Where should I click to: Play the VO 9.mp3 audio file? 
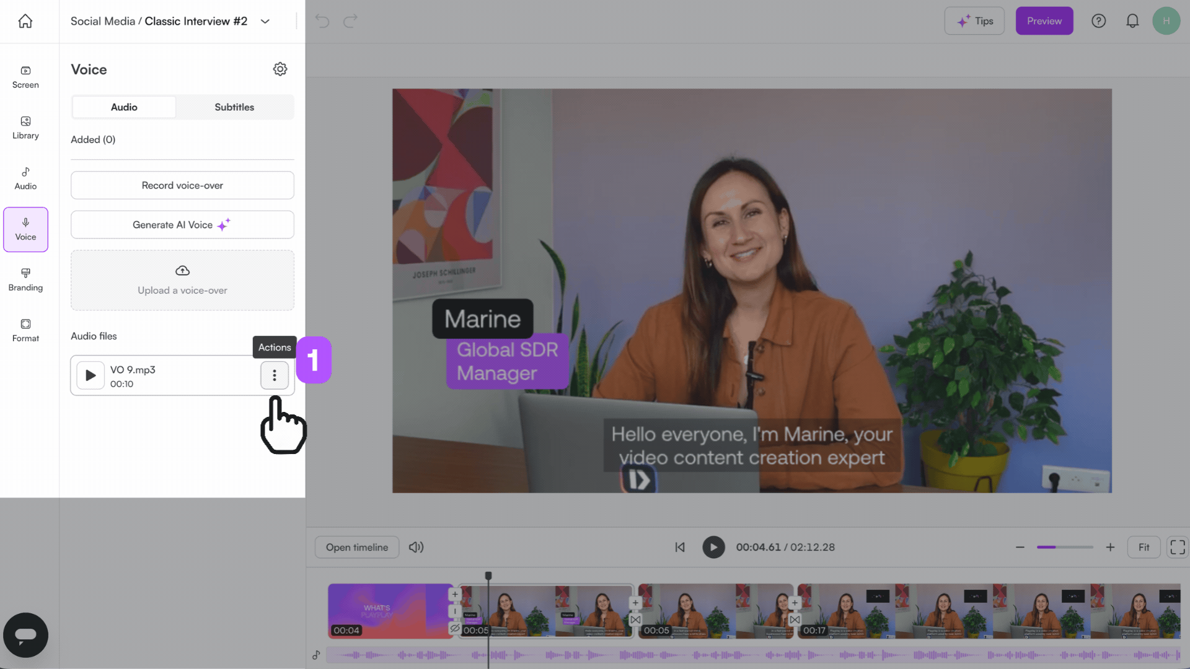90,375
